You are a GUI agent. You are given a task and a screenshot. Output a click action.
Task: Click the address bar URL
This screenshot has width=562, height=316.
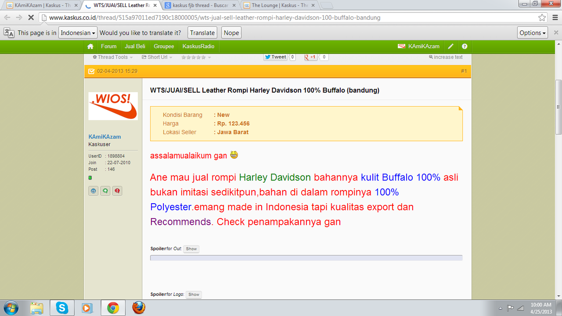point(215,18)
